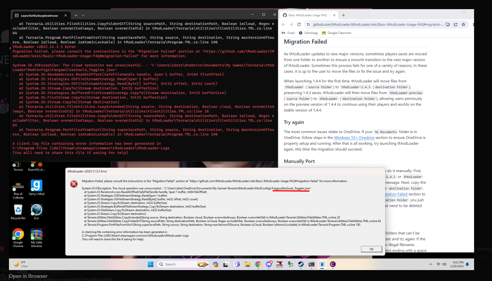This screenshot has height=281, width=492.
Task: Go forward in the Chrome browser
Action: click(x=291, y=24)
